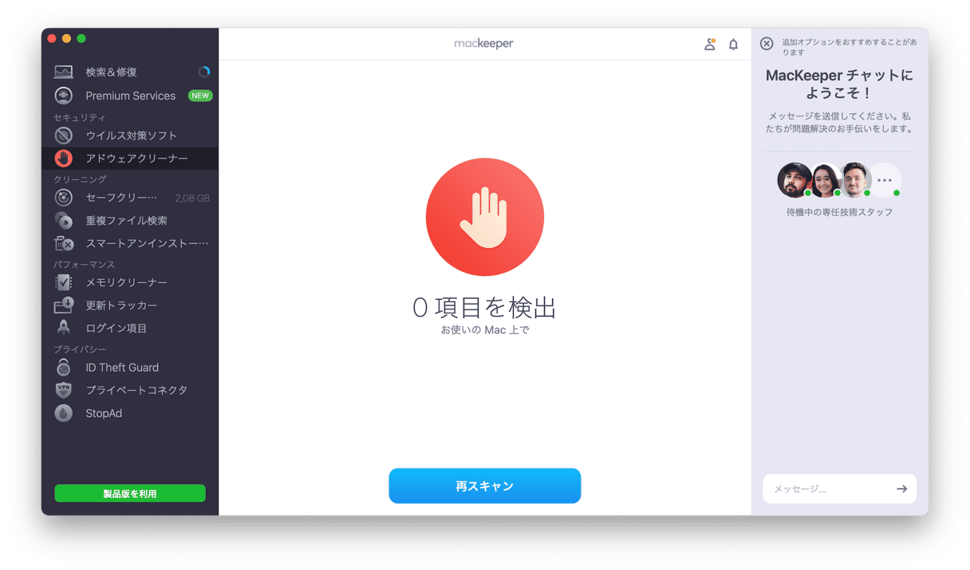Click the large red hand adware icon
This screenshot has height=570, width=970.
coord(485,217)
